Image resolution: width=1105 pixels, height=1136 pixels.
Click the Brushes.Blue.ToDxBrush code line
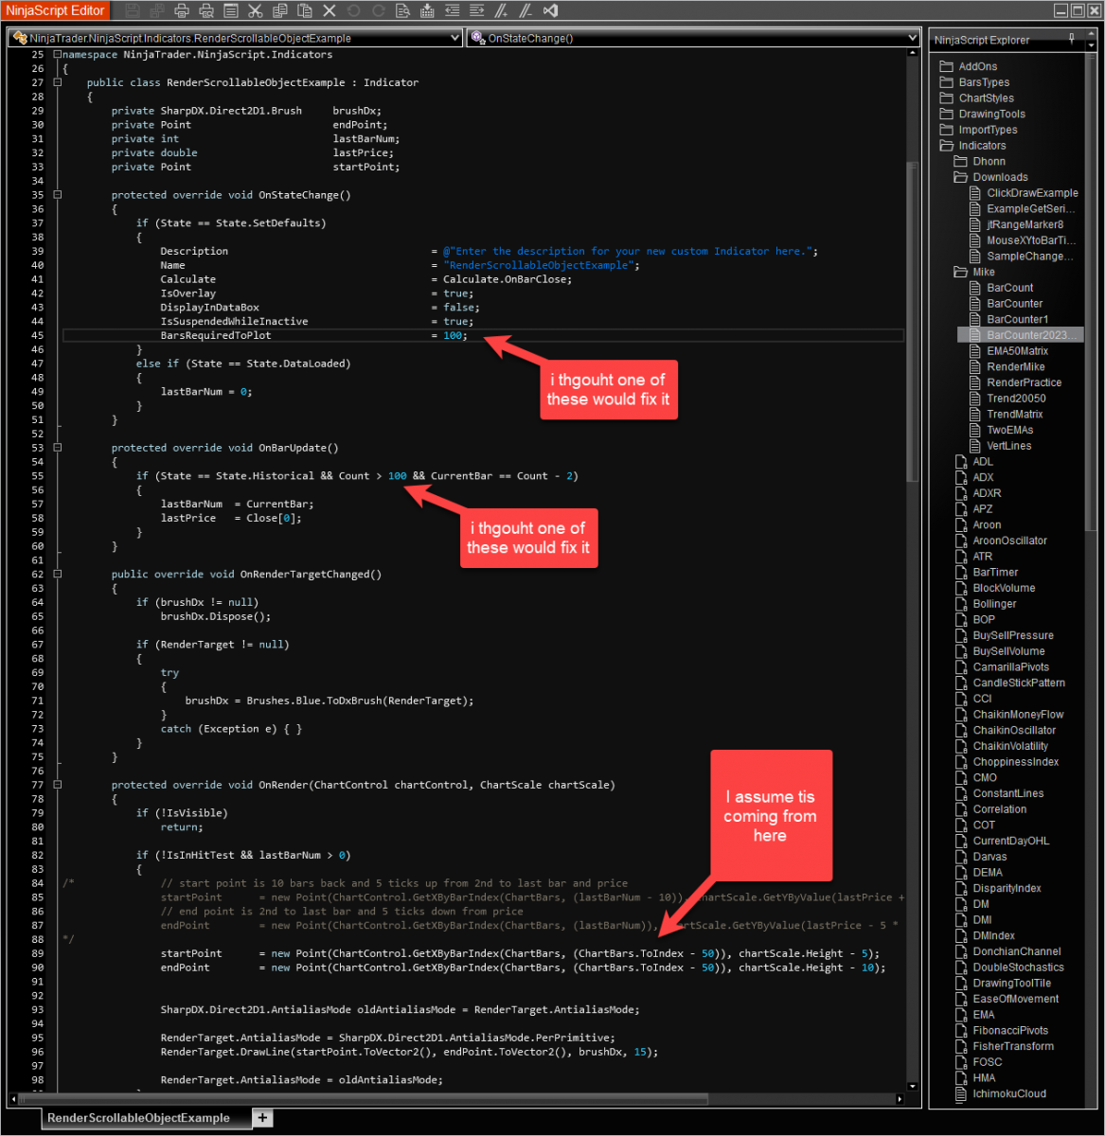pos(329,701)
